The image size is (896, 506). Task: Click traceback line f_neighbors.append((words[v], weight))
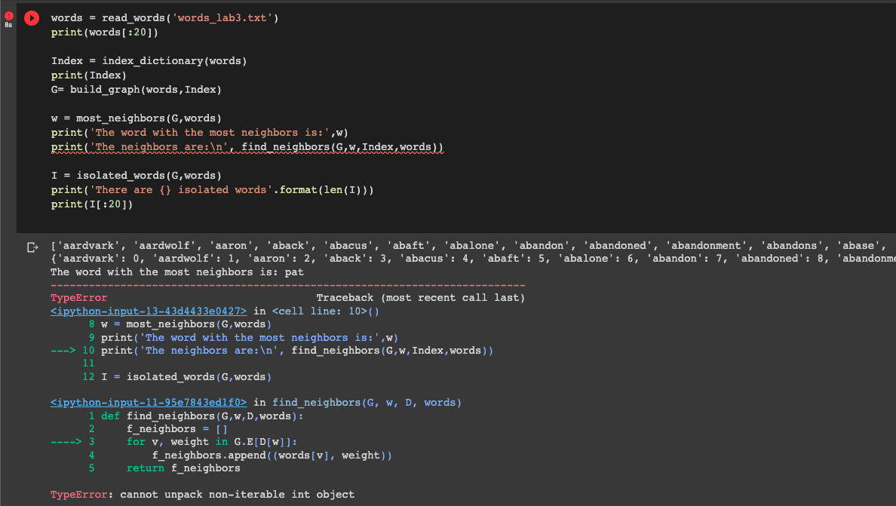click(272, 455)
